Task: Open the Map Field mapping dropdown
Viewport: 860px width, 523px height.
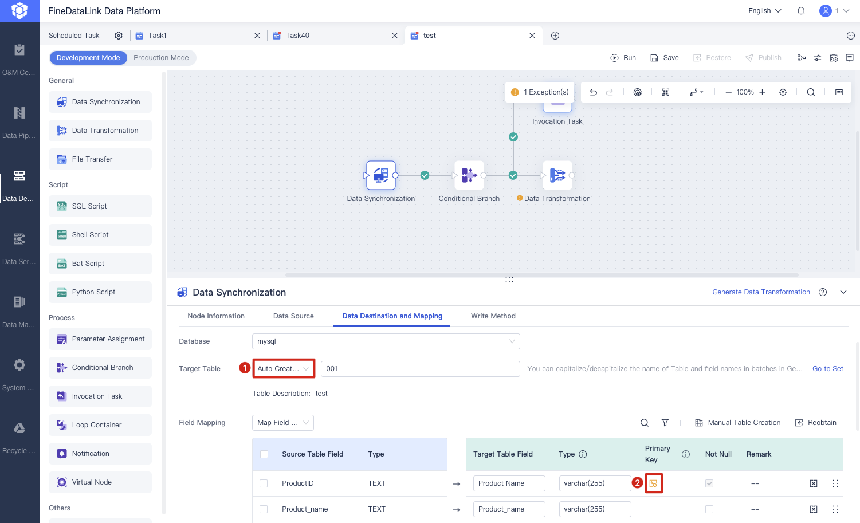Action: pos(283,423)
